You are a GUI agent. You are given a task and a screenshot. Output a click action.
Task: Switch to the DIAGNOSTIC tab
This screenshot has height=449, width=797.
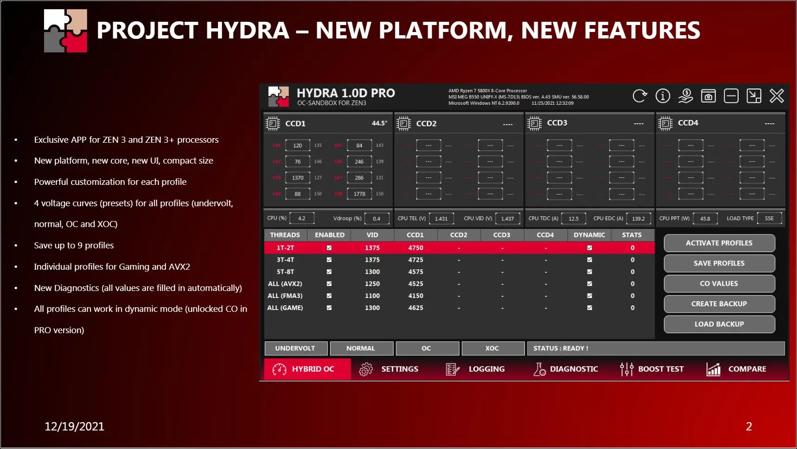[566, 369]
